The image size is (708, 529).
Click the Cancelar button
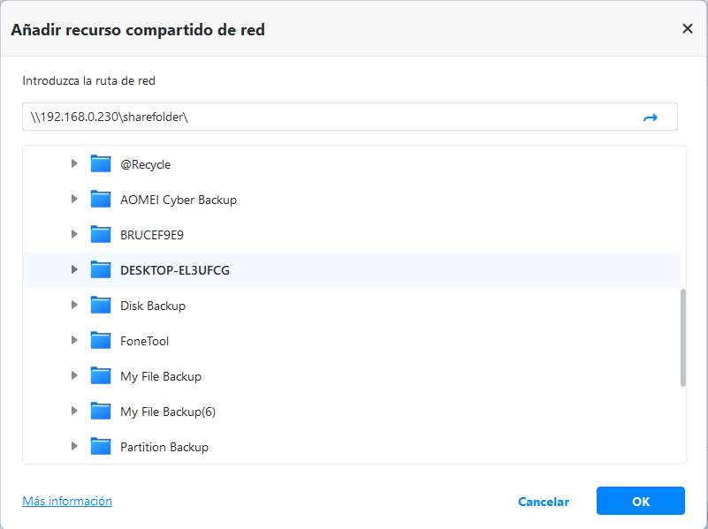(x=544, y=502)
